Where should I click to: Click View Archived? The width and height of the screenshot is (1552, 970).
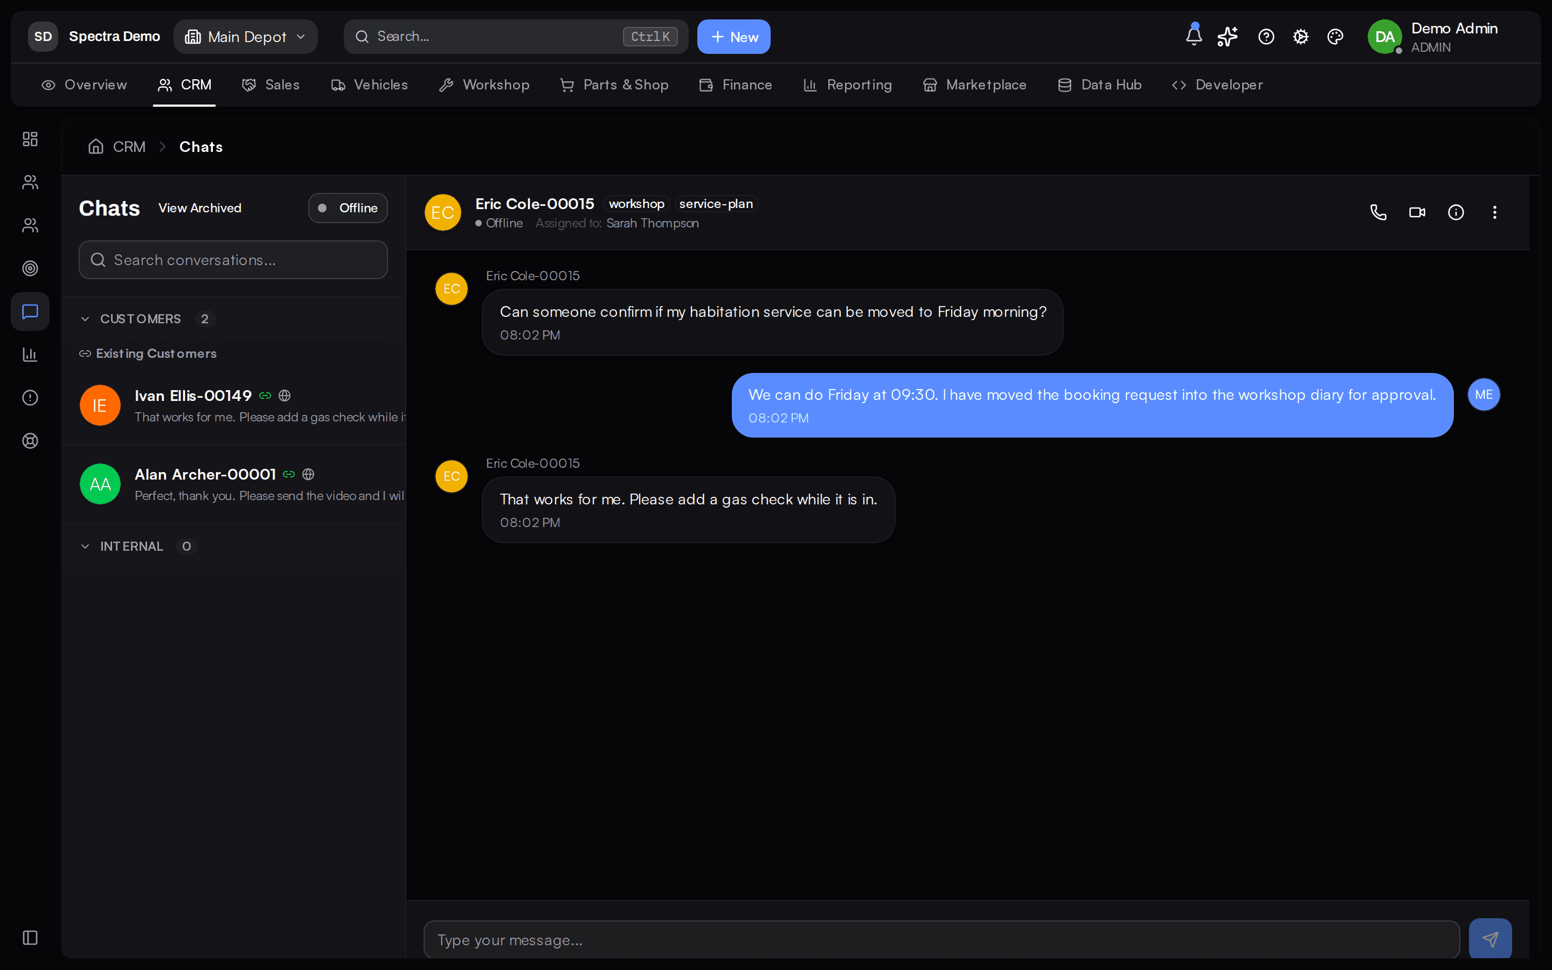[199, 208]
